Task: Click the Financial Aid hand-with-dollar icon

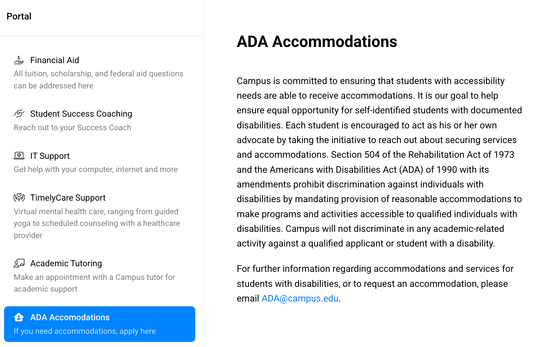Action: 19,60
